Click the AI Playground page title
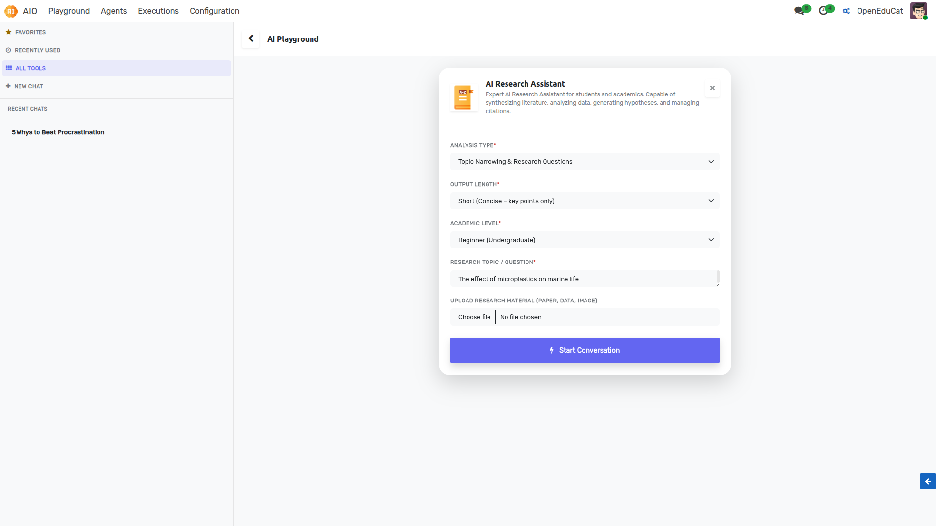 click(x=292, y=39)
